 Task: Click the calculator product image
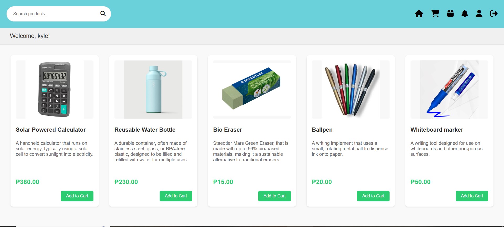click(x=55, y=90)
